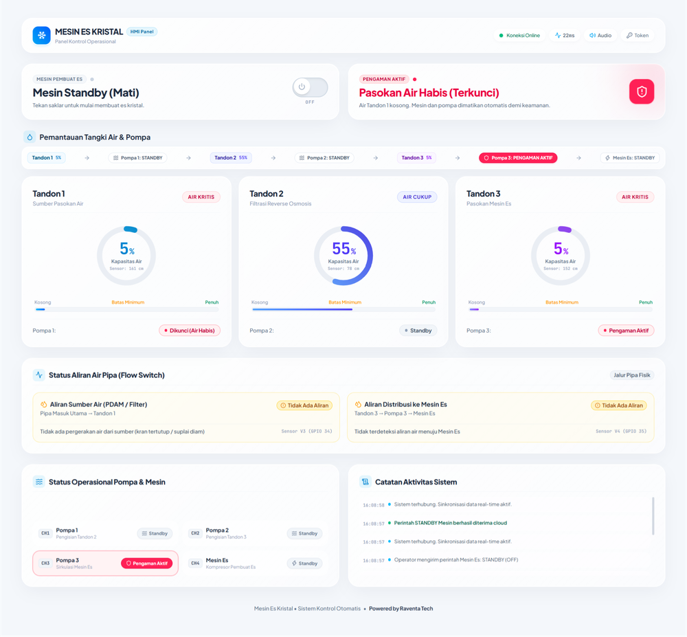Screen dimensions: 687x637
Task: Click the red shield alert icon
Action: (x=642, y=91)
